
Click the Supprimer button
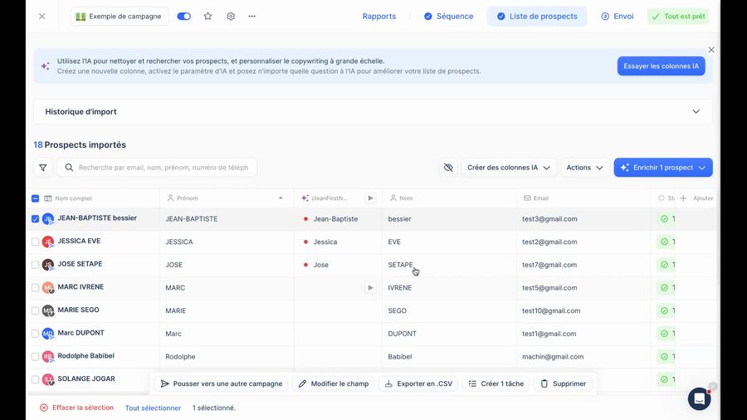(563, 383)
